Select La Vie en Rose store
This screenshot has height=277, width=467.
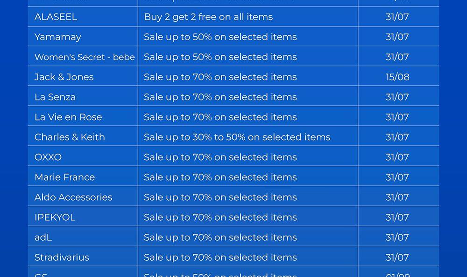tap(68, 117)
